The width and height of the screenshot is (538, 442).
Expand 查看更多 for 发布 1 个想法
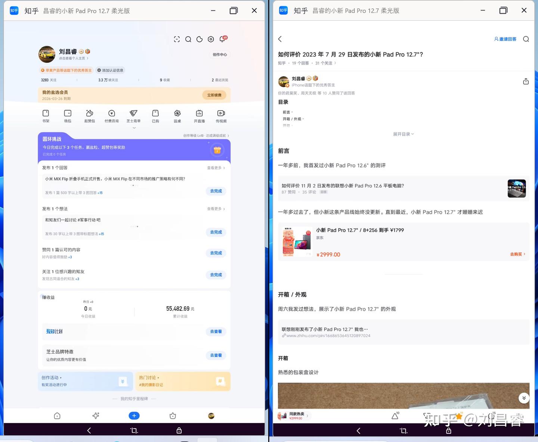click(x=216, y=209)
